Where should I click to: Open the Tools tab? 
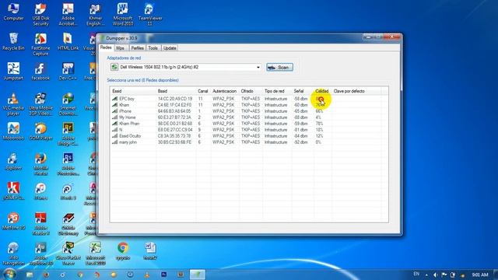click(153, 48)
